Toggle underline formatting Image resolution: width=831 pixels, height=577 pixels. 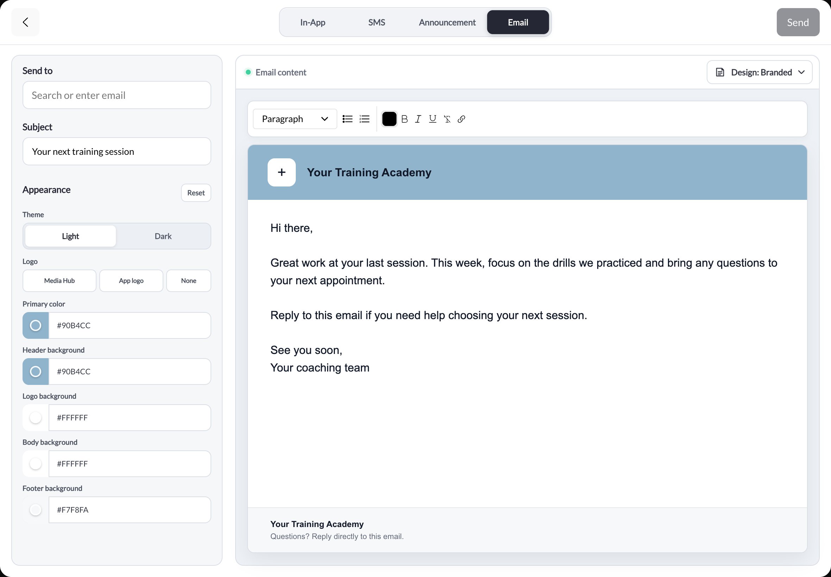click(433, 119)
